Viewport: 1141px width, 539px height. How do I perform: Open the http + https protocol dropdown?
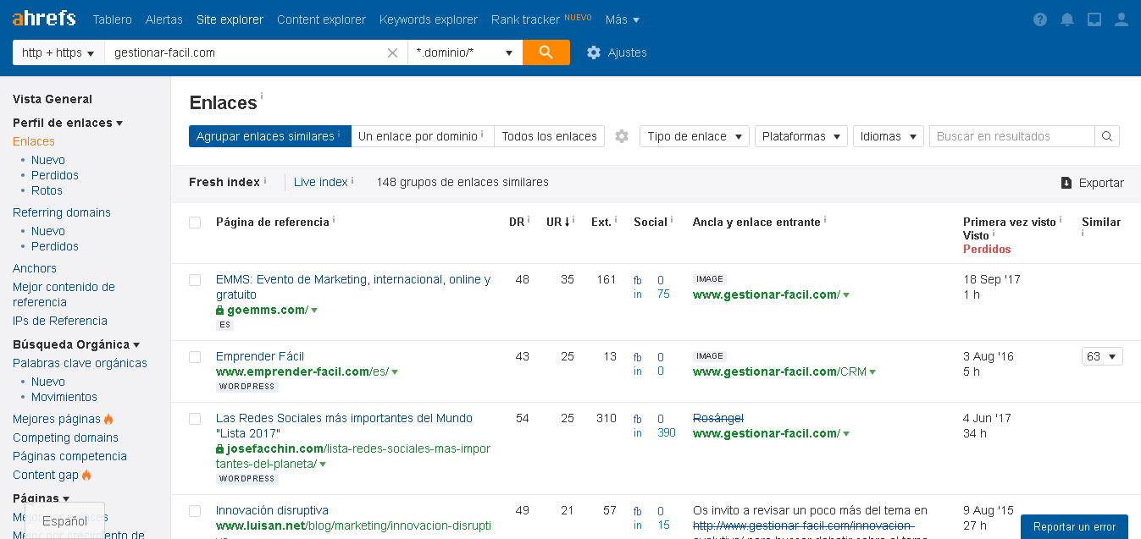58,52
